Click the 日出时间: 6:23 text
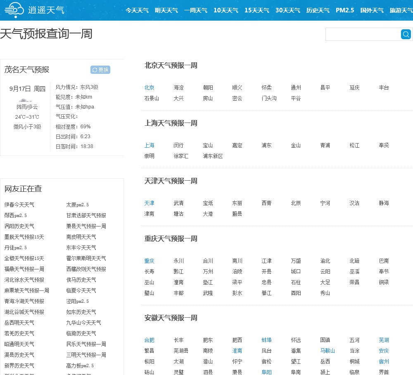Viewport: 413px width, 375px height. pos(73,137)
